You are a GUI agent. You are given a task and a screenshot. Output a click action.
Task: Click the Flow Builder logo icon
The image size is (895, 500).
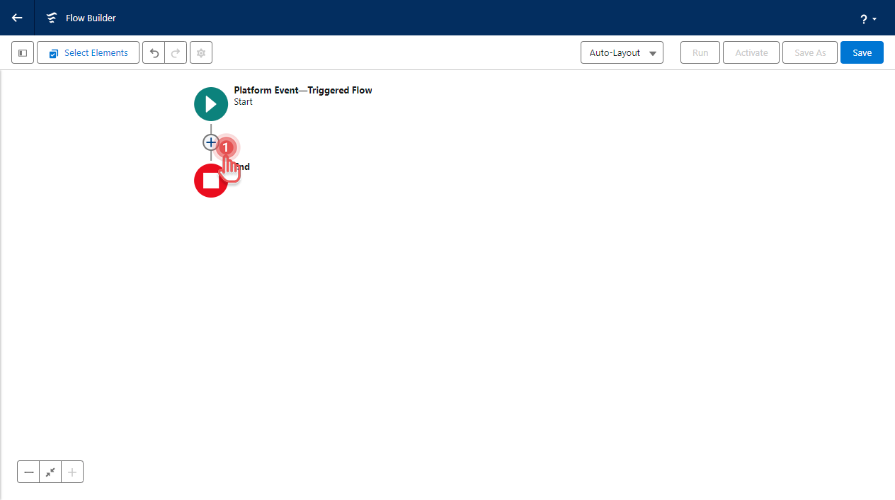[x=51, y=18]
